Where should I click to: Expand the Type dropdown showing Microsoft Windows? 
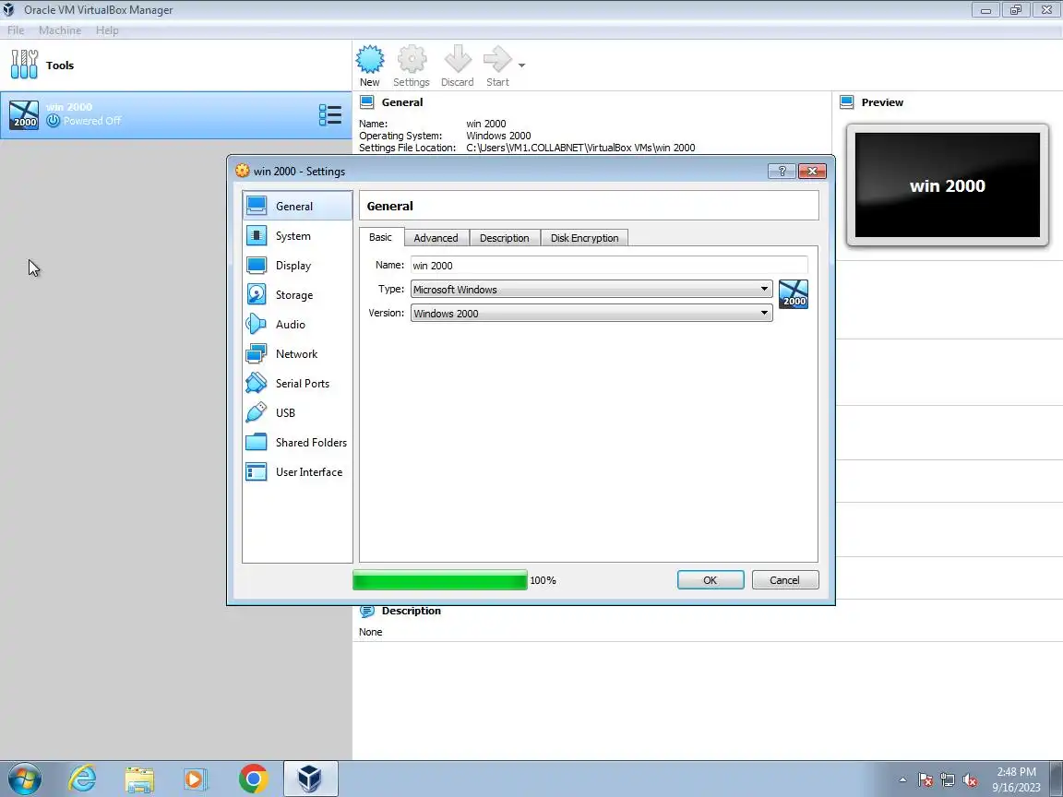(x=591, y=290)
